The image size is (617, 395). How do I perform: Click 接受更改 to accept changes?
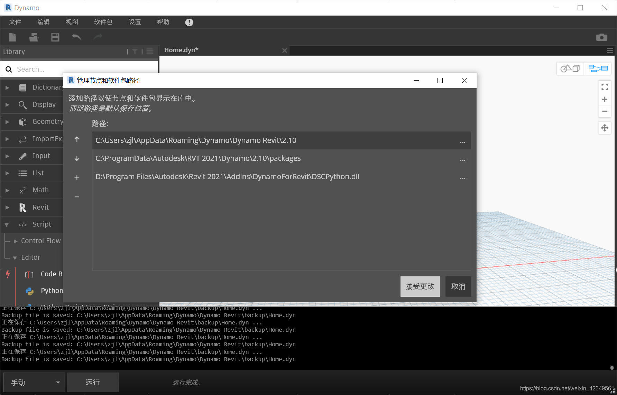pyautogui.click(x=420, y=286)
